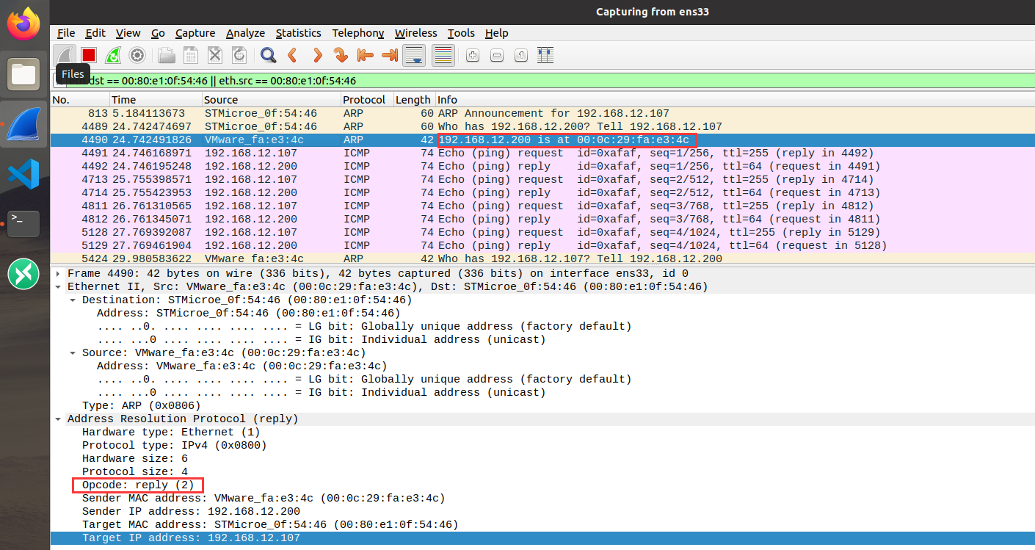Collapse the Ethernet II section

(x=58, y=286)
